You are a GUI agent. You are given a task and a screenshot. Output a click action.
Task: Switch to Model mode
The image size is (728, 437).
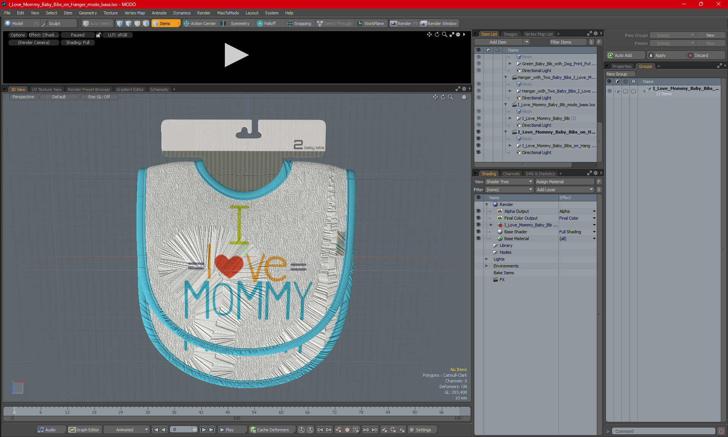(17, 24)
